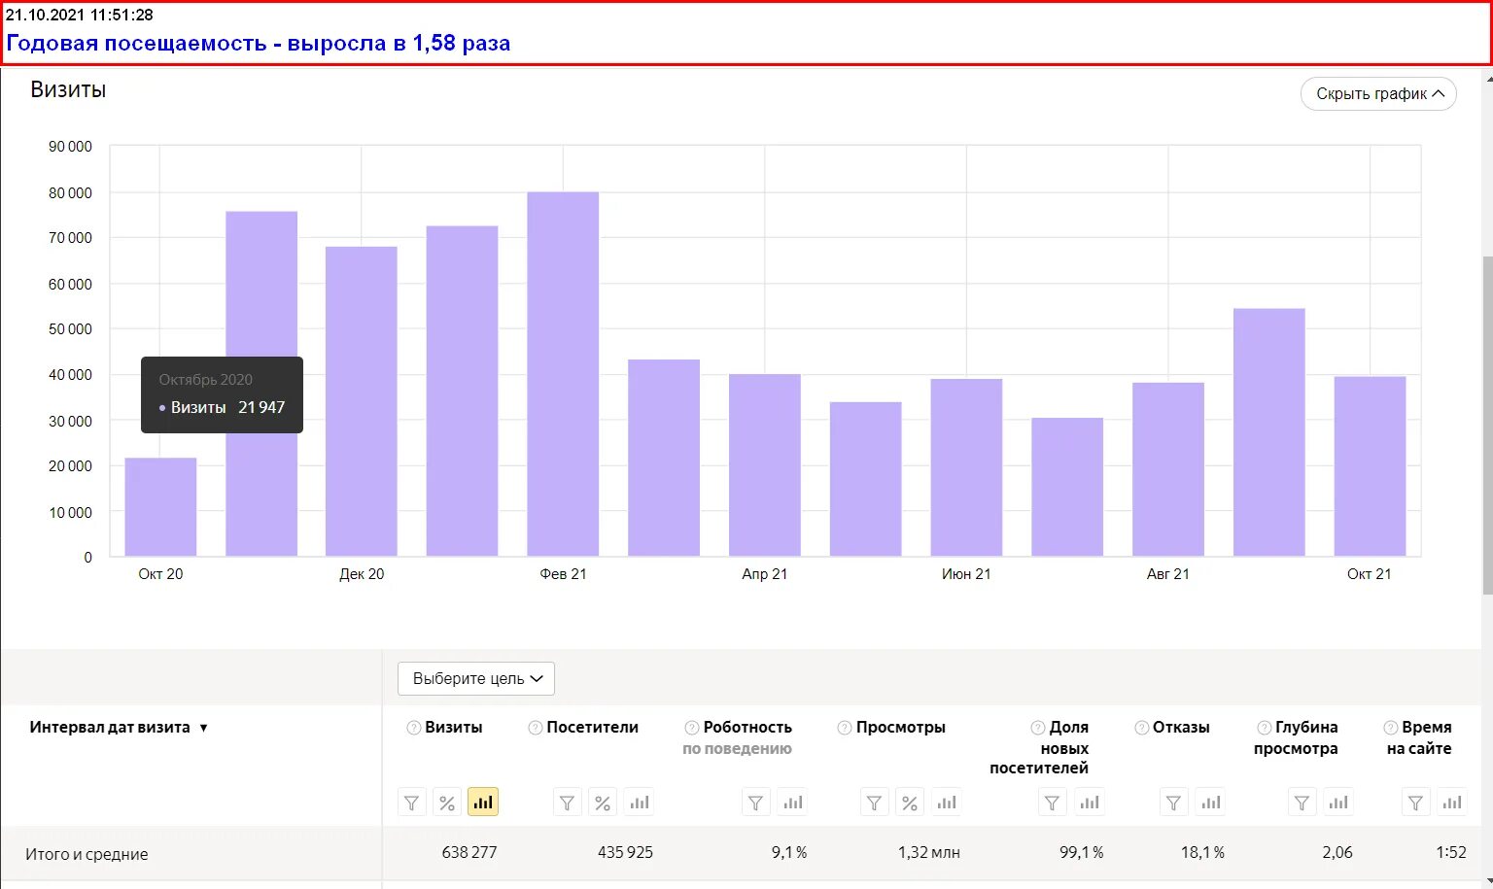Click the filter icon under Роботность

756,803
